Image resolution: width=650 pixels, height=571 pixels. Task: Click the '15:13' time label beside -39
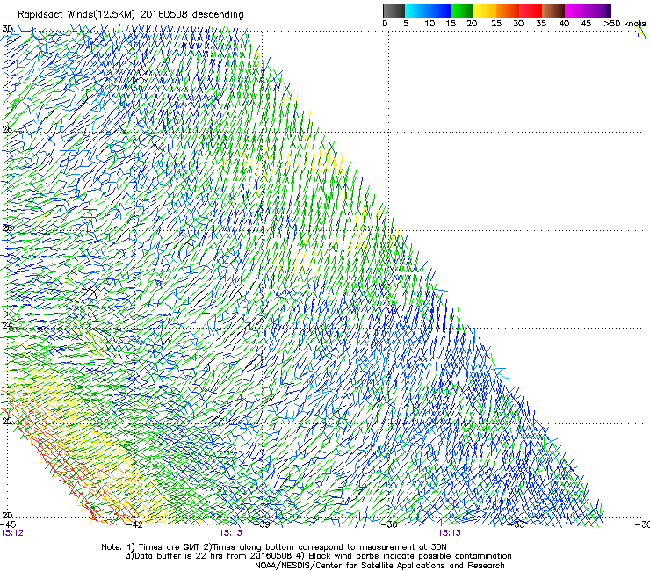(x=230, y=533)
